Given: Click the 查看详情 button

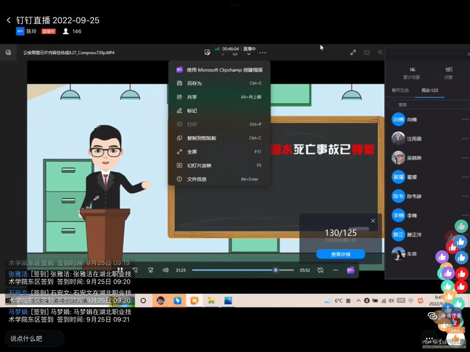Looking at the screenshot, I should pyautogui.click(x=341, y=254).
